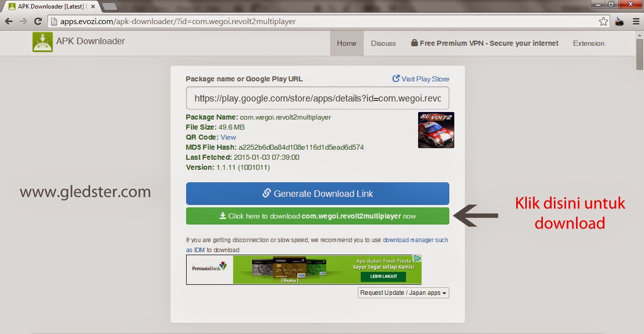The height and width of the screenshot is (334, 644).
Task: Select the File Size value 49.6 MB
Action: [231, 127]
